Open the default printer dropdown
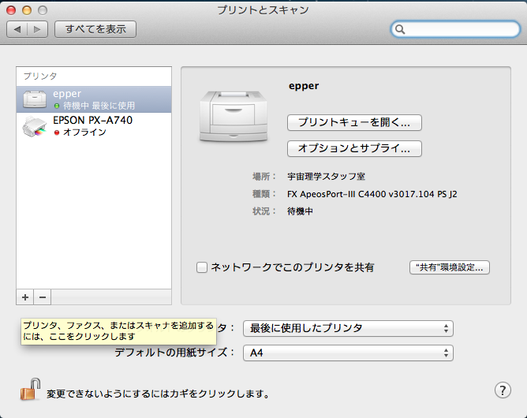 348,328
